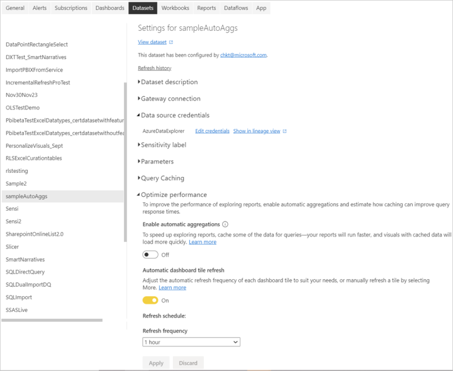Open the Dataflows tab
This screenshot has height=371, width=453.
click(x=236, y=8)
